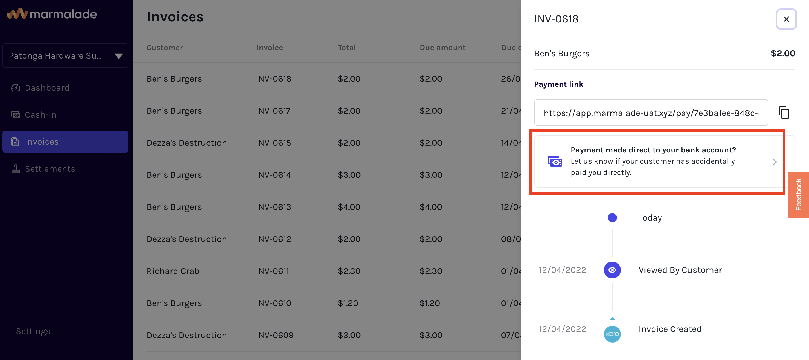
Task: Click Ben's Burgers on INV-0614 row
Action: (174, 175)
